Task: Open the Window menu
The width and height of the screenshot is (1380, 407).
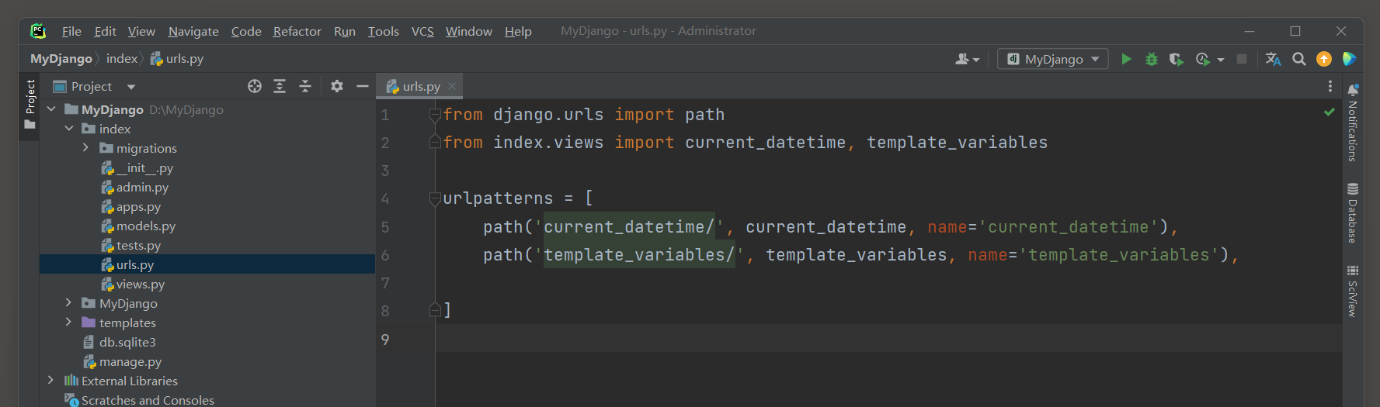Action: coord(469,31)
